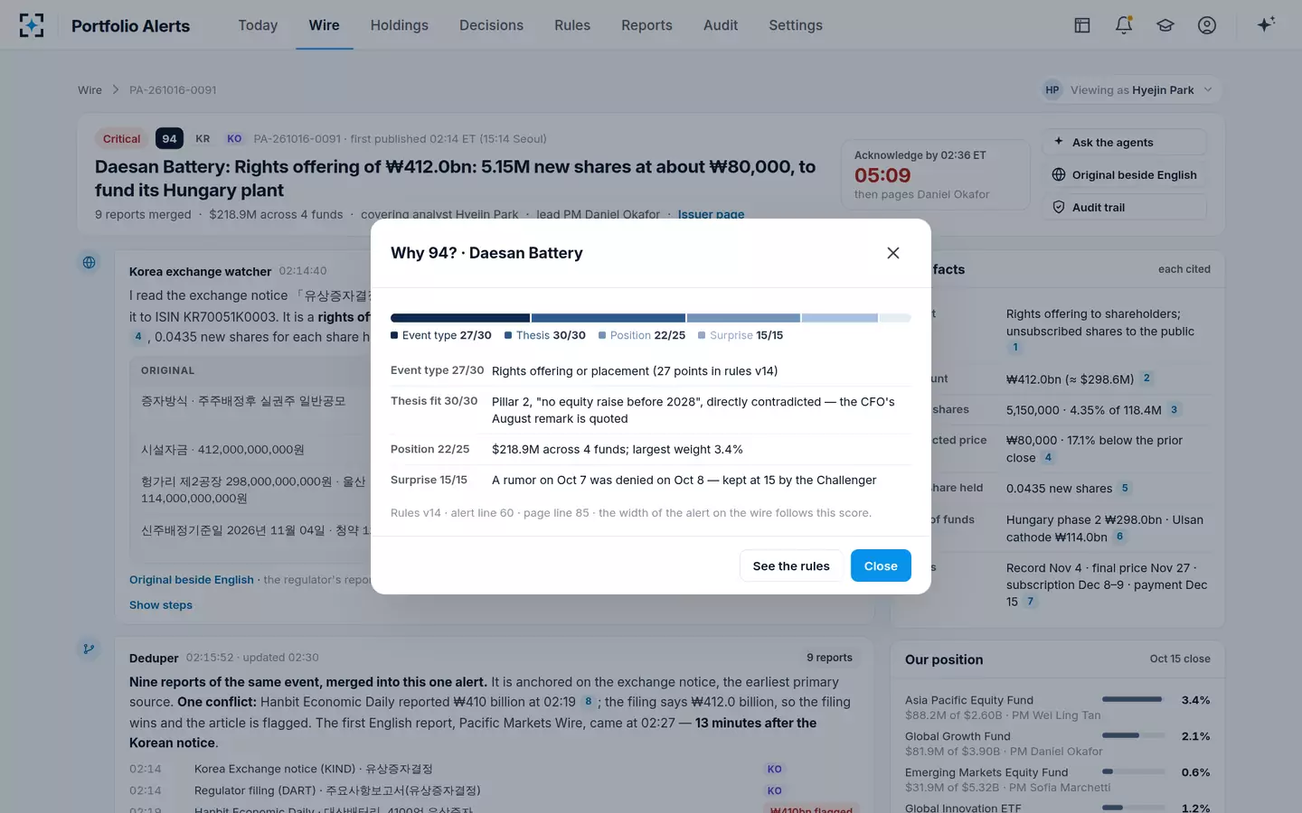This screenshot has width=1302, height=813.
Task: Select the Reports tab
Action: (x=646, y=25)
